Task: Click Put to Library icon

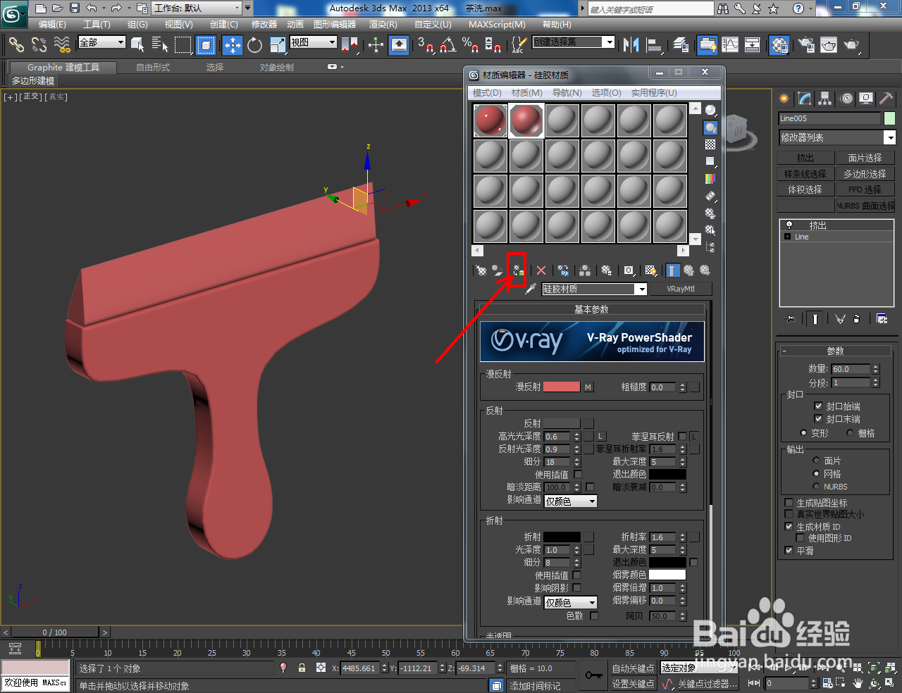Action: click(607, 270)
